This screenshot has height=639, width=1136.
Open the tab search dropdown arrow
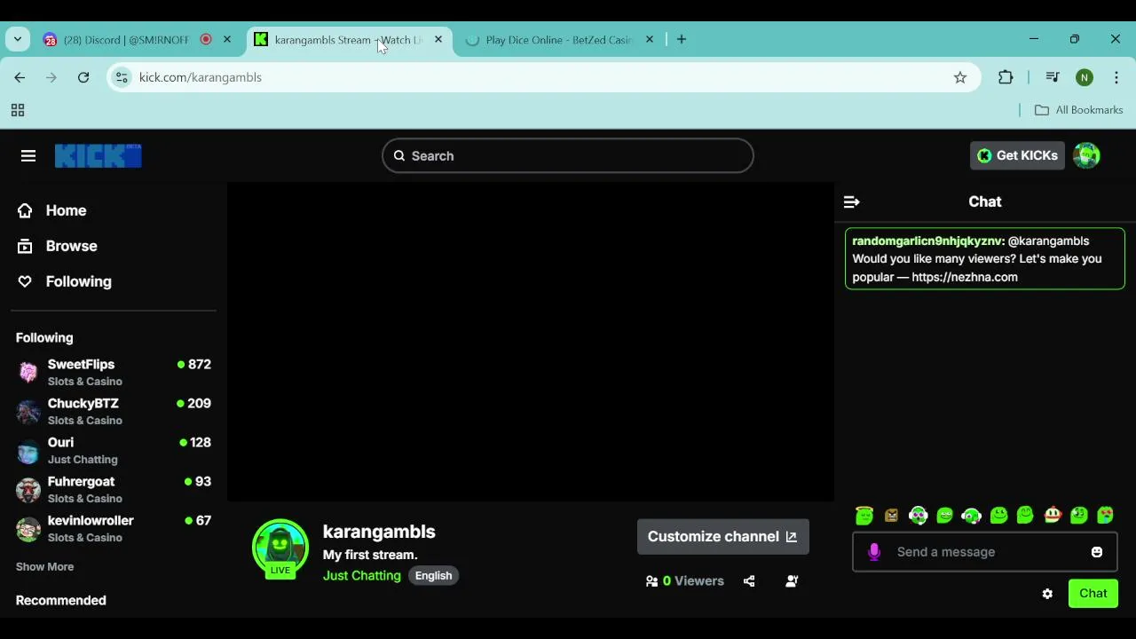coord(18,39)
